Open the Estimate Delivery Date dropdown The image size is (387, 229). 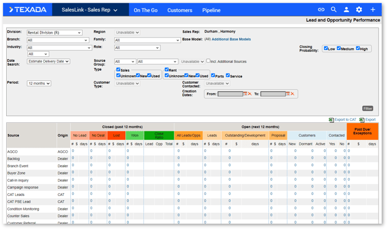48,61
